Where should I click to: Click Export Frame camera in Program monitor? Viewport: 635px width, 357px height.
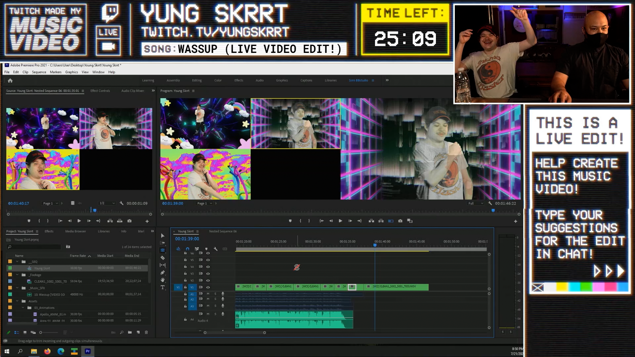(400, 221)
